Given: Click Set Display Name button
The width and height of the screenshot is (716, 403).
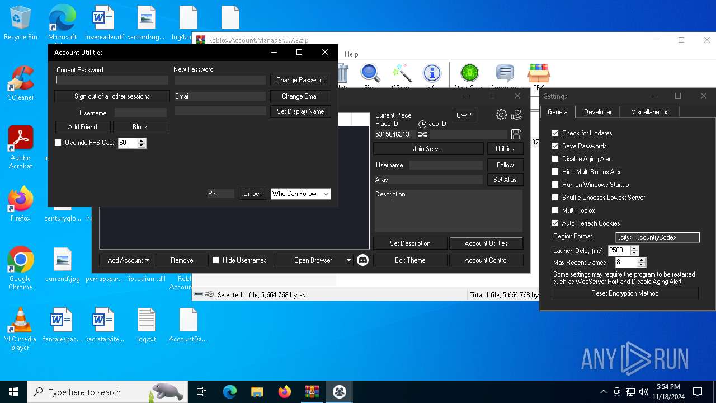Looking at the screenshot, I should click(x=300, y=111).
